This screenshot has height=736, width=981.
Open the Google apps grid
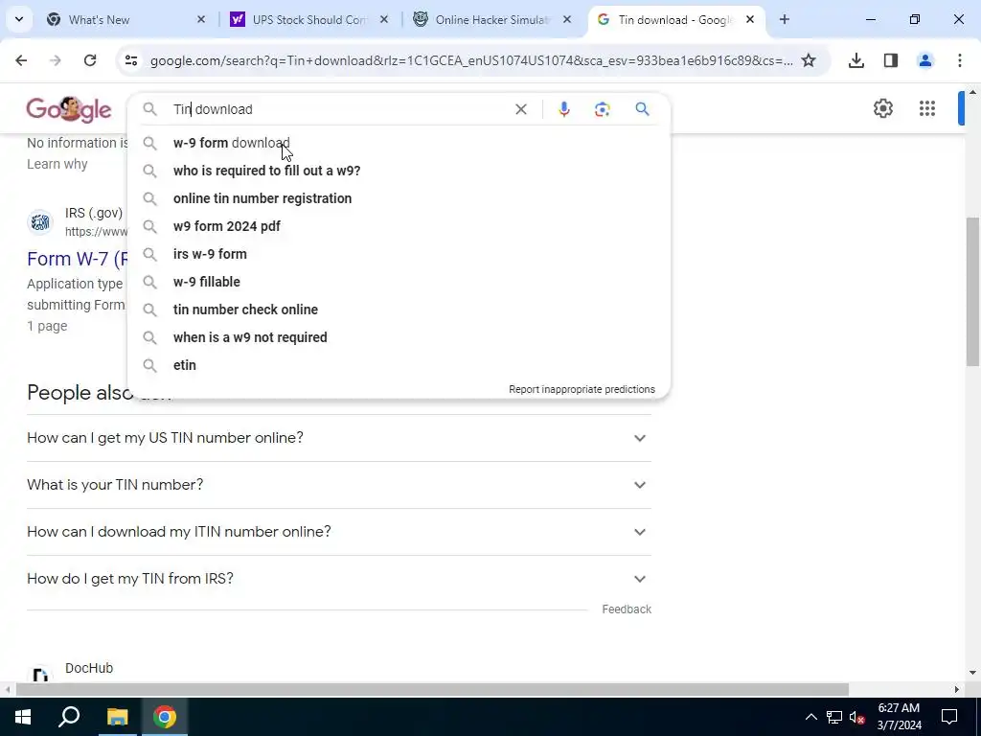[x=927, y=108]
